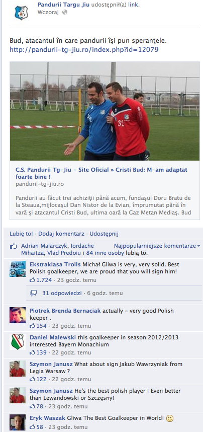
Task: Open Daniel Malewski's Legia crest avatar
Action: [x=18, y=342]
